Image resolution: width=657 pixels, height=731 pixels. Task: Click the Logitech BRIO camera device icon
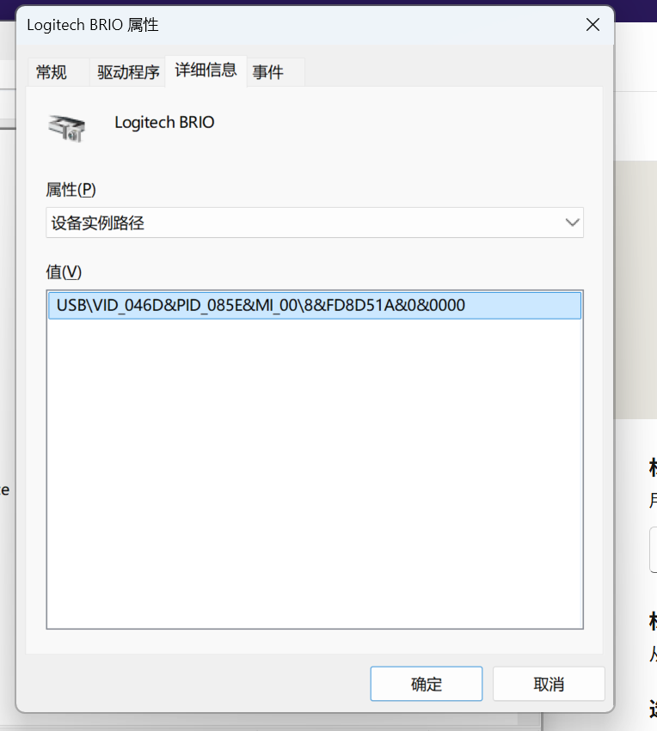pyautogui.click(x=67, y=127)
